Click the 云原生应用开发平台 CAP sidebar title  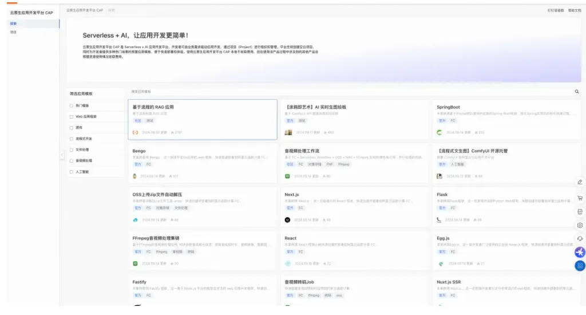click(31, 13)
